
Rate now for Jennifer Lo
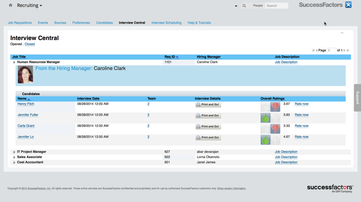302,137
